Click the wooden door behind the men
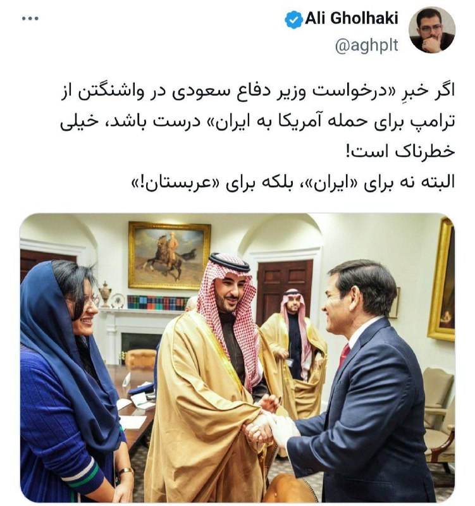This screenshot has height=506, width=475. pyautogui.click(x=284, y=287)
